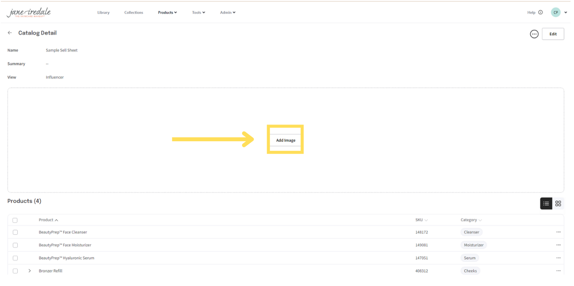The height and width of the screenshot is (286, 574).
Task: Sort by Category column
Action: pos(471,220)
